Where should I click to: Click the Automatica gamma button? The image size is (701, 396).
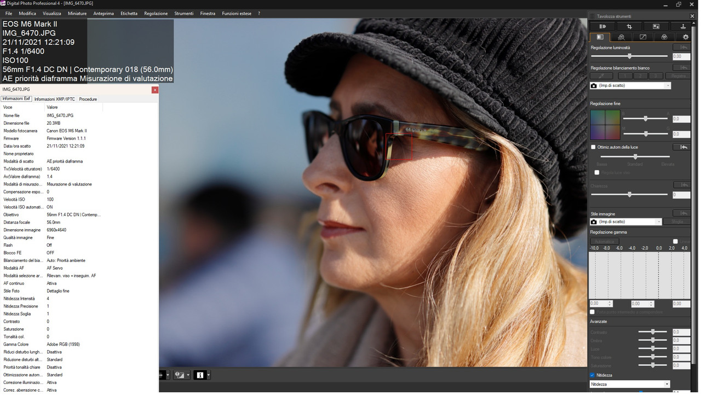605,241
